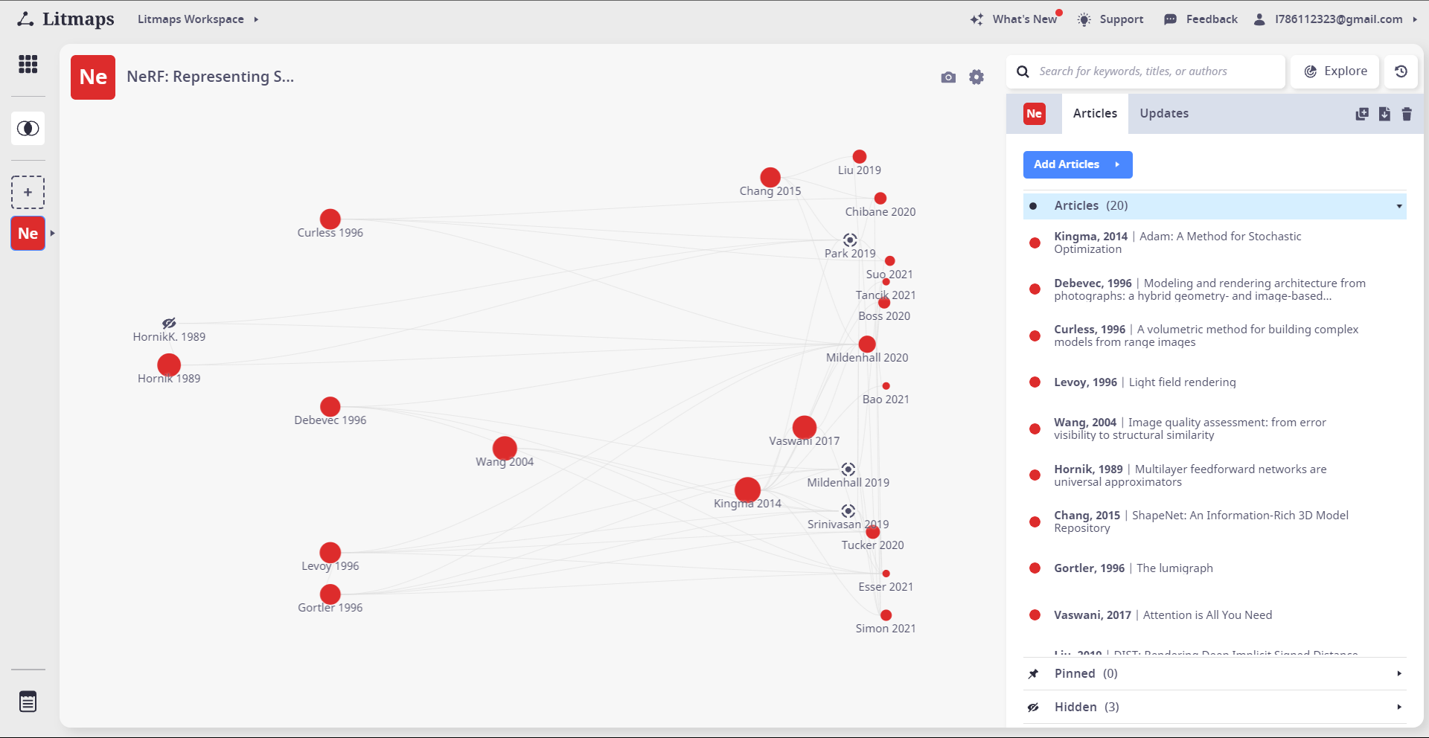Open Debevec, 1996 article entry
Image resolution: width=1429 pixels, height=738 pixels.
(1215, 289)
